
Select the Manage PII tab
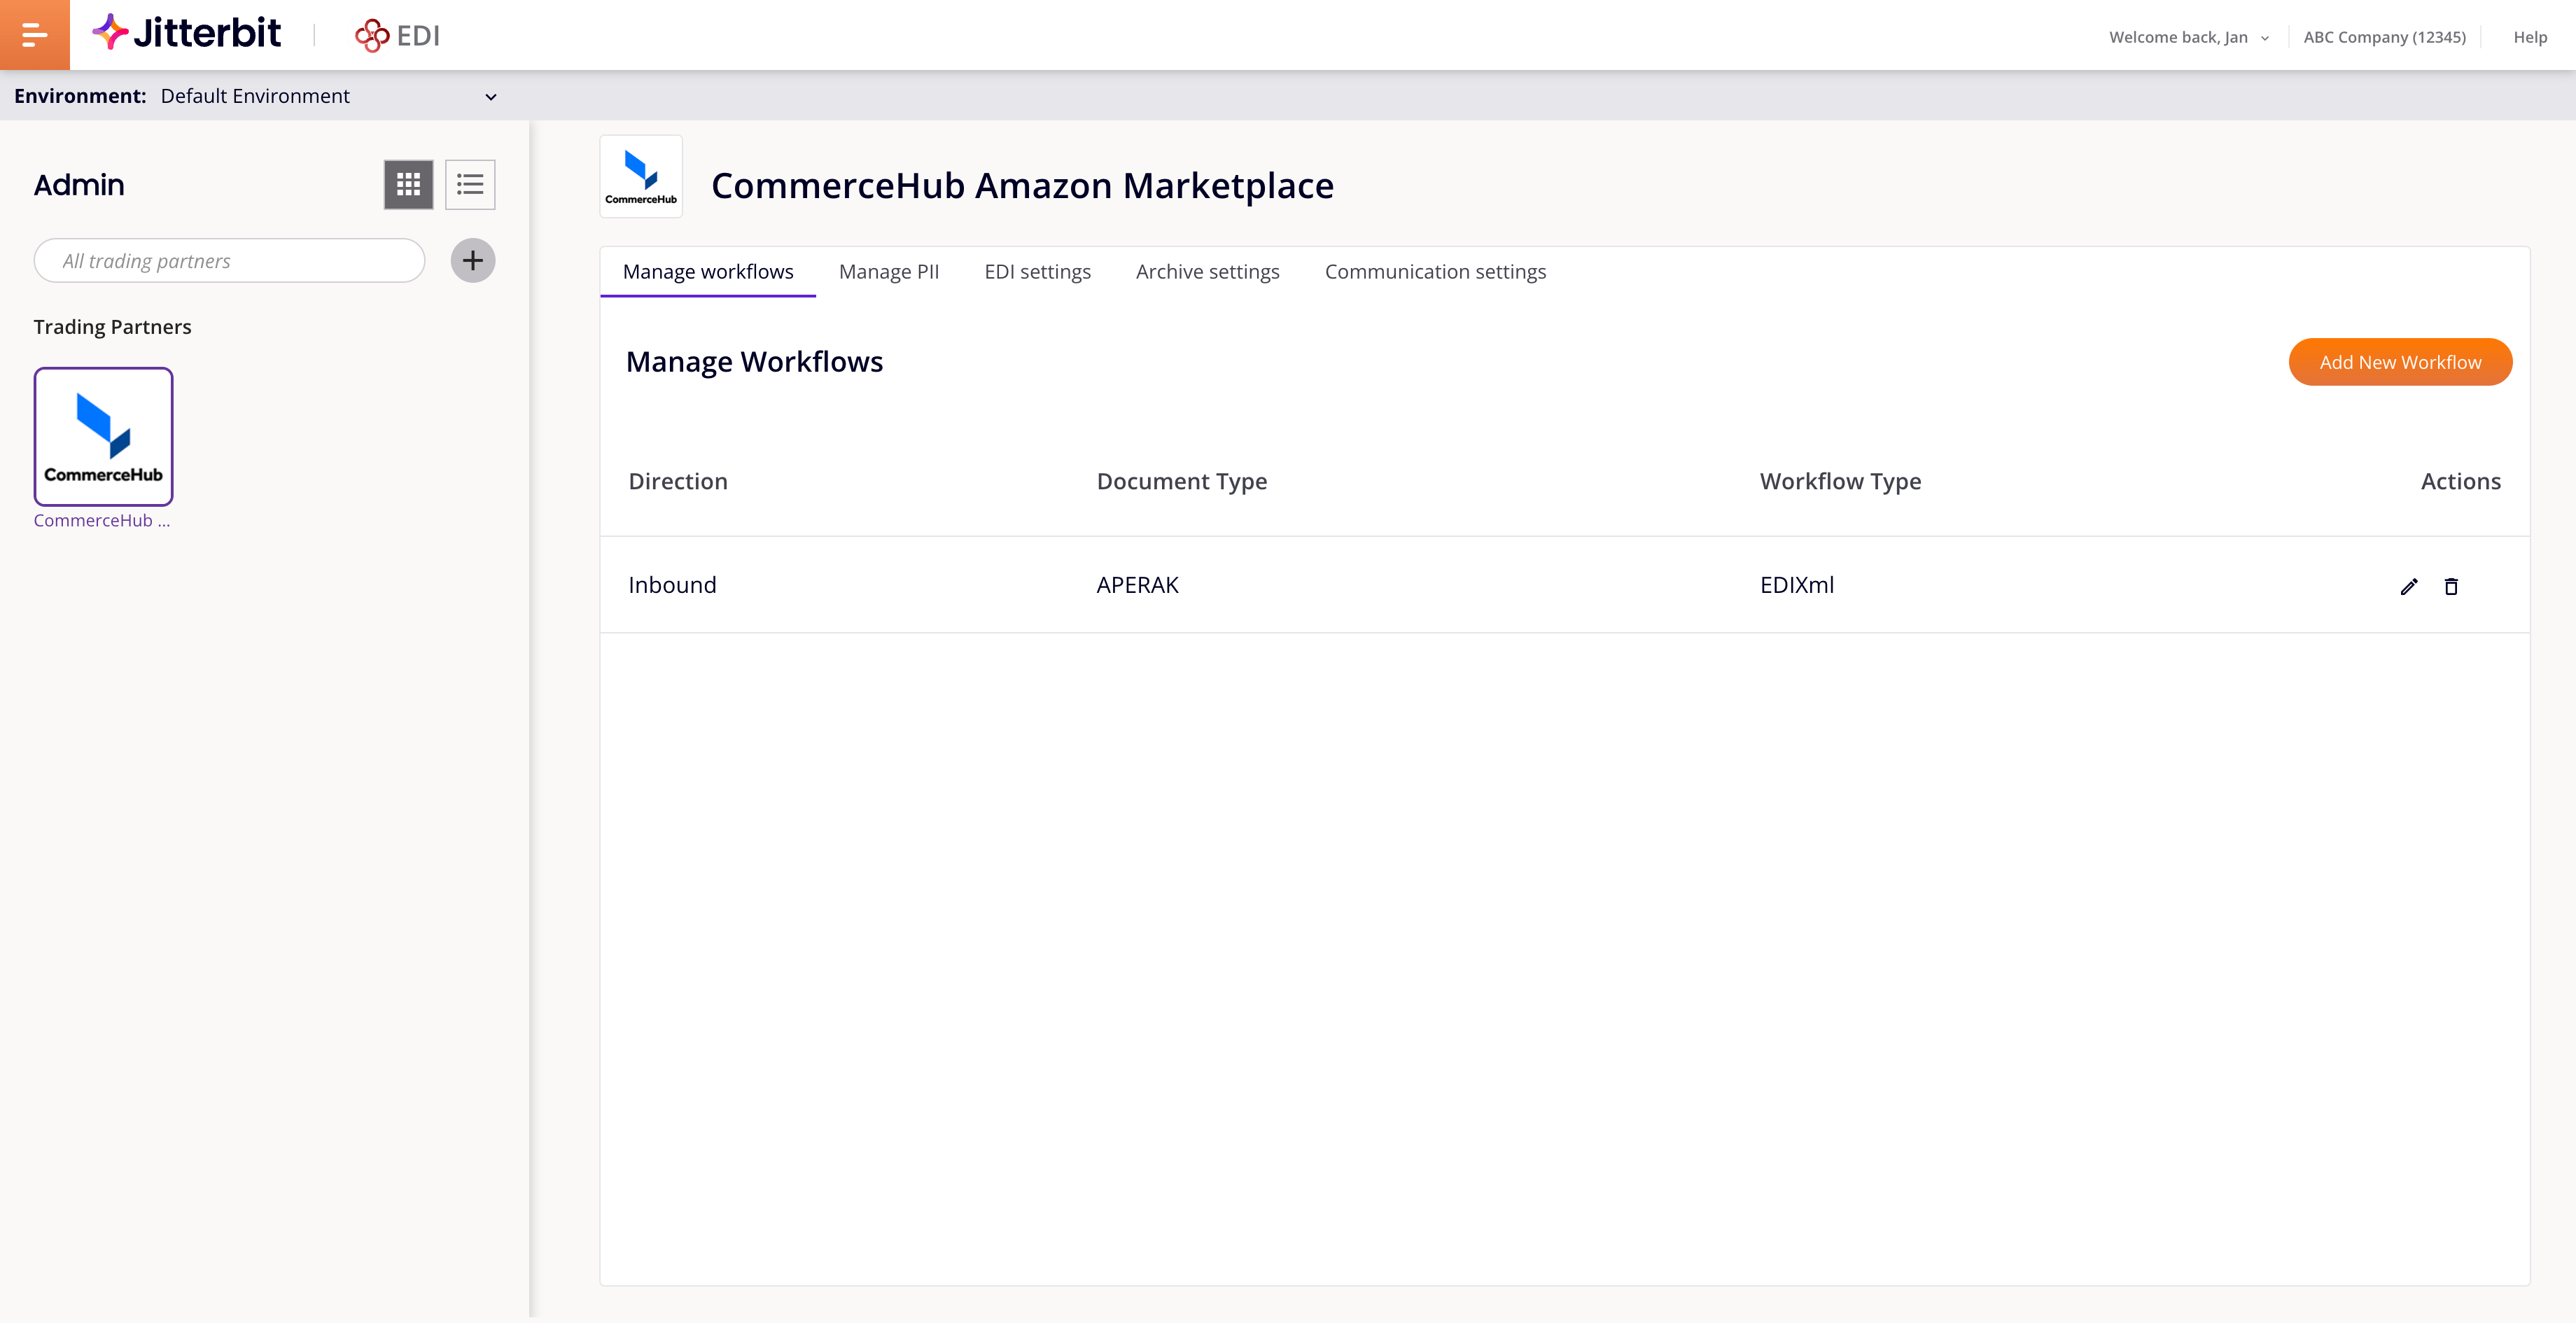pos(889,270)
